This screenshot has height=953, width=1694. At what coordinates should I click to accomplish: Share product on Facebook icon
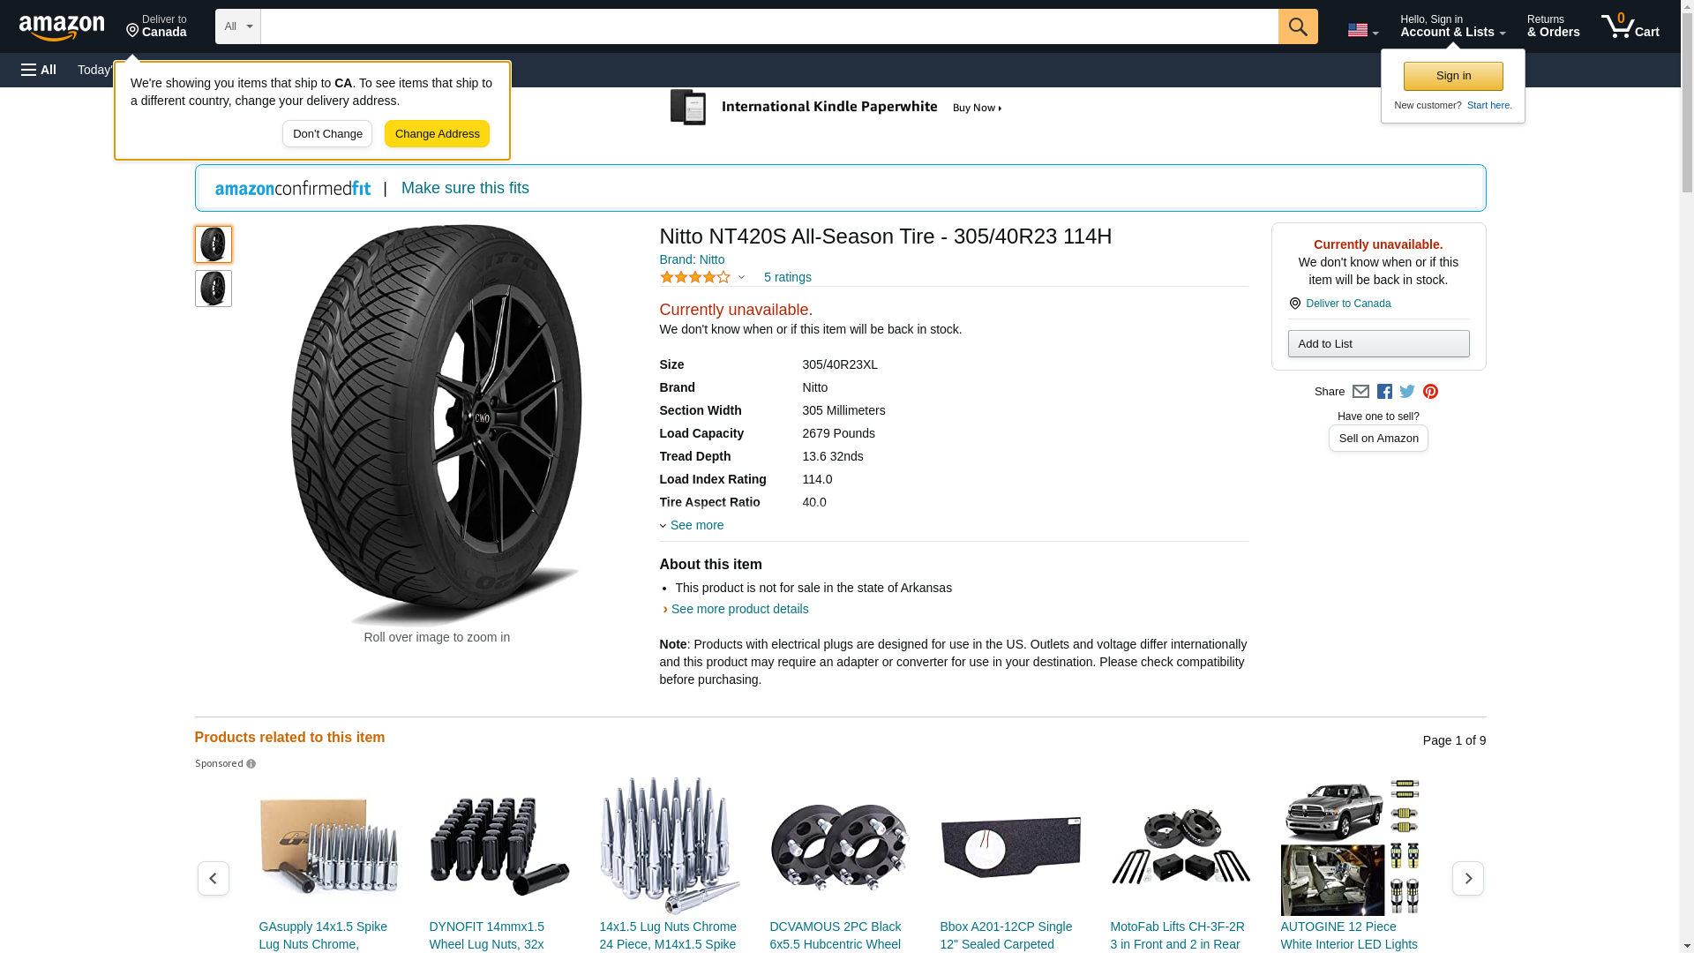click(1384, 392)
